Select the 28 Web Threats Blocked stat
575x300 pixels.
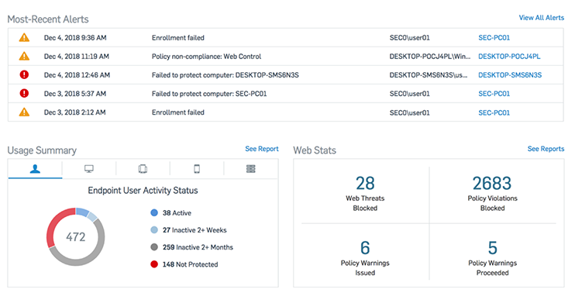pos(365,193)
